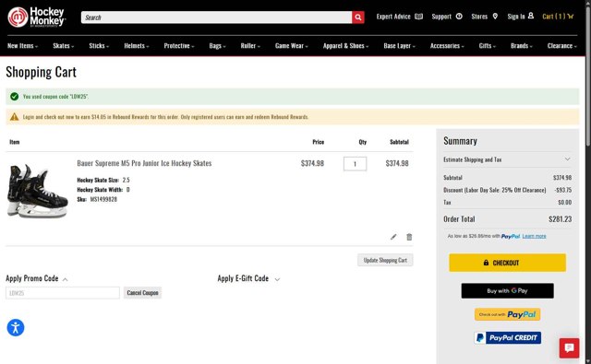591x364 pixels.
Task: Open the PayPal Learn more link
Action: pos(534,236)
